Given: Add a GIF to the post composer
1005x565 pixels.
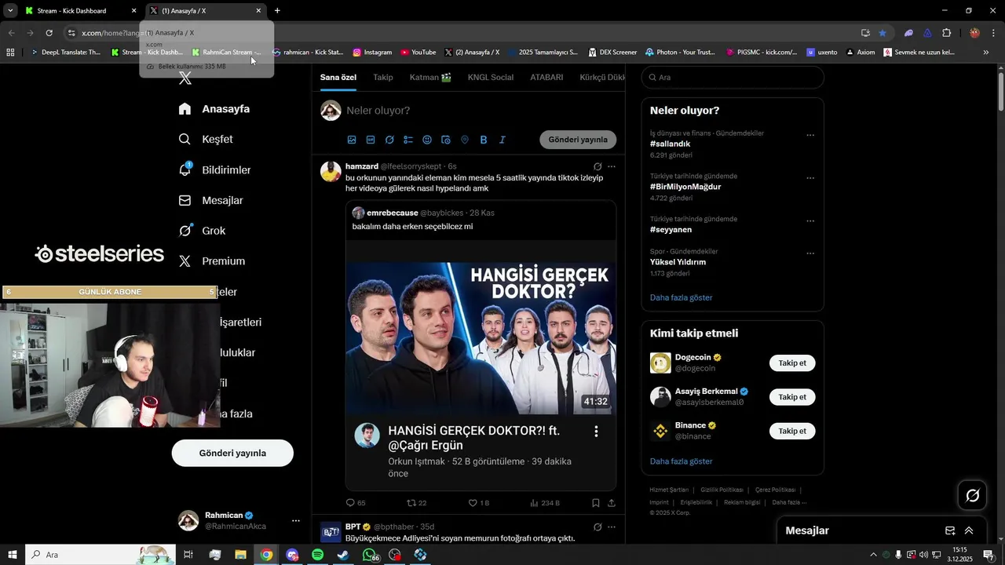Looking at the screenshot, I should pyautogui.click(x=371, y=140).
